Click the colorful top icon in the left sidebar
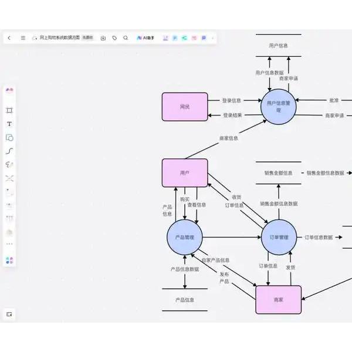 click(9, 90)
